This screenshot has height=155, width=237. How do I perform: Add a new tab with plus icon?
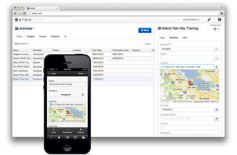click(65, 36)
